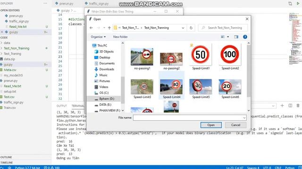Viewport: 302px width, 169px height.
Task: Add new terminal plus icon
Action: pos(282,106)
